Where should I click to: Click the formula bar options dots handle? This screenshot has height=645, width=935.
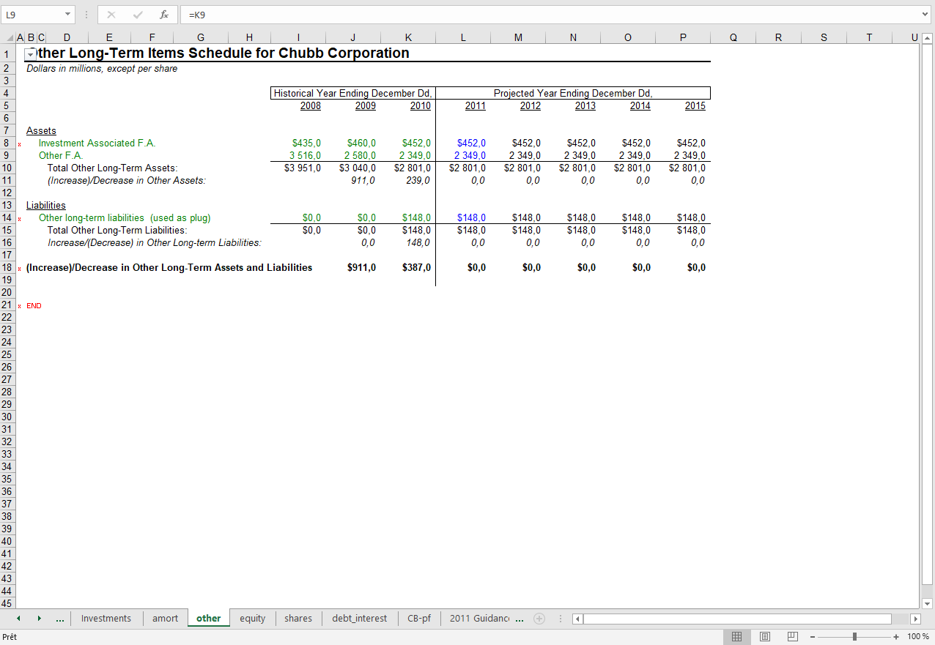click(86, 14)
